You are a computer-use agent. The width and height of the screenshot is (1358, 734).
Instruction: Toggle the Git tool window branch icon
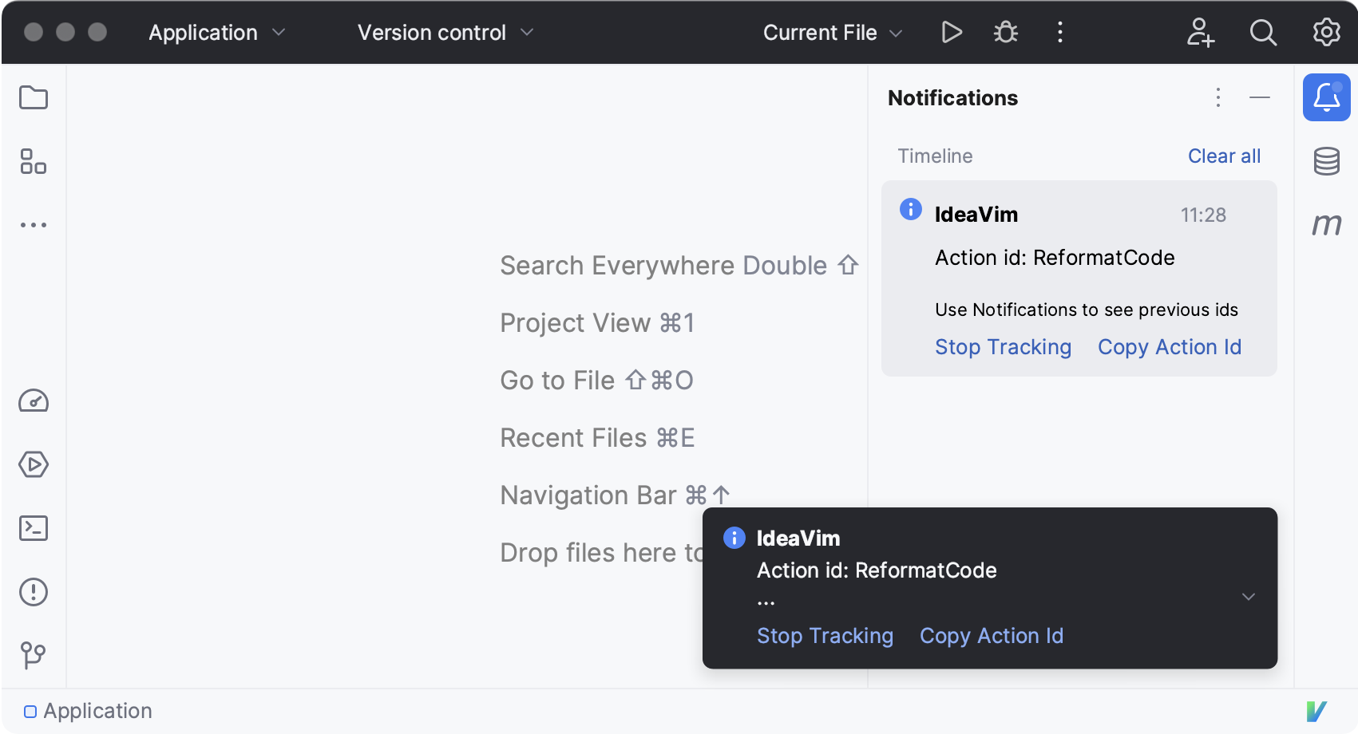point(34,655)
